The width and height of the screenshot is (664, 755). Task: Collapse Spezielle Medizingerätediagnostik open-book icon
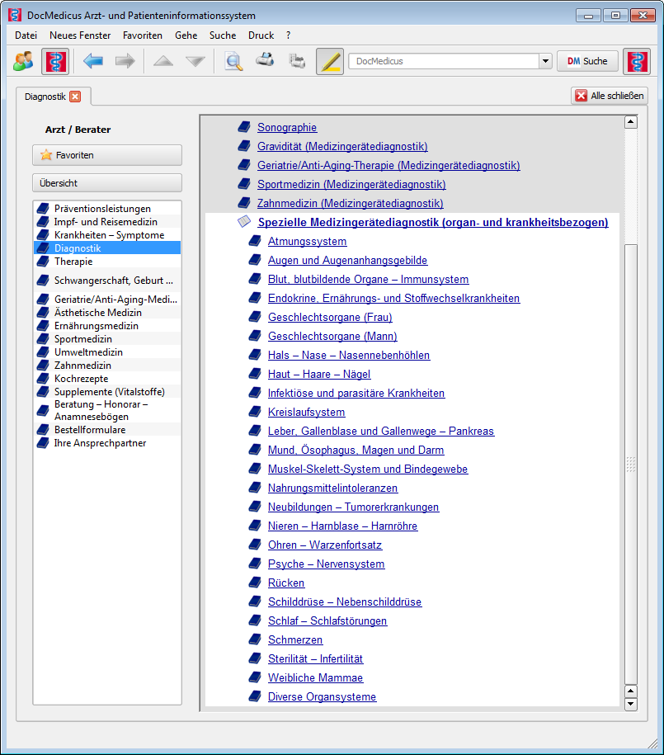[244, 222]
